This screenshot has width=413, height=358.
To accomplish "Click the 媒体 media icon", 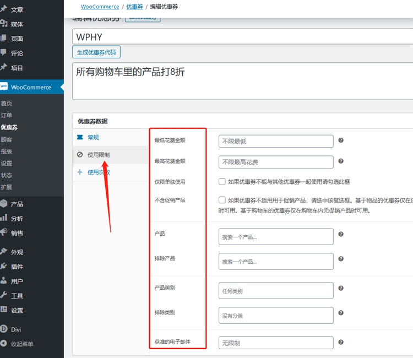I will (3, 24).
